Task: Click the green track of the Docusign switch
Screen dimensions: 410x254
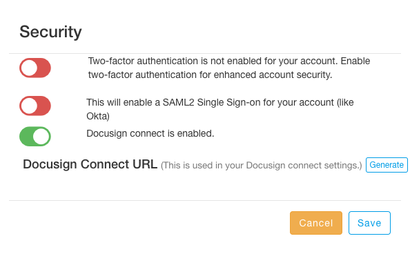Action: click(26, 136)
